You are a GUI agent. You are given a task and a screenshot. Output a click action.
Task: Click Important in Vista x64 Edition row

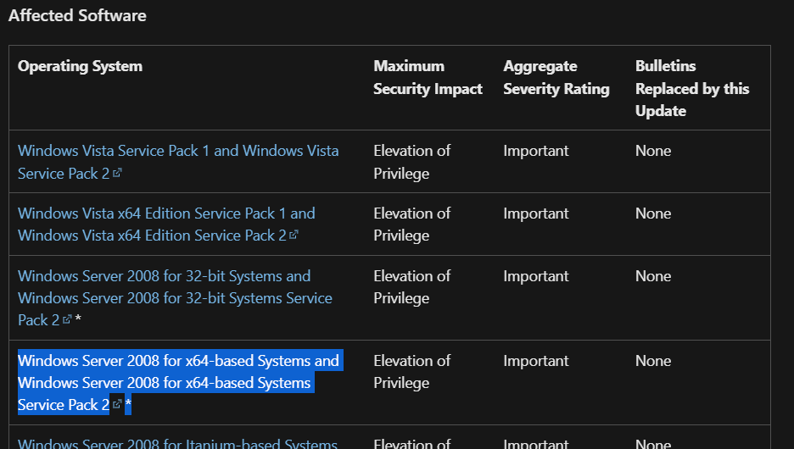click(x=536, y=213)
